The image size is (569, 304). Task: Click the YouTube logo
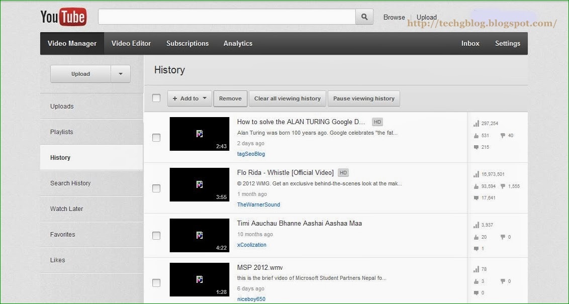[x=63, y=17]
